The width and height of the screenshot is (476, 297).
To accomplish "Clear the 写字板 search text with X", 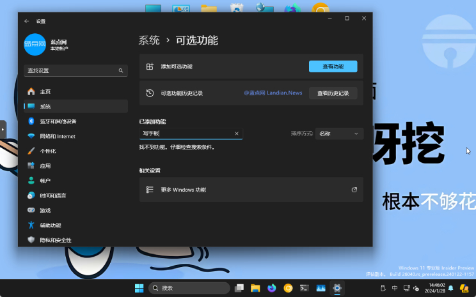I will click(237, 133).
